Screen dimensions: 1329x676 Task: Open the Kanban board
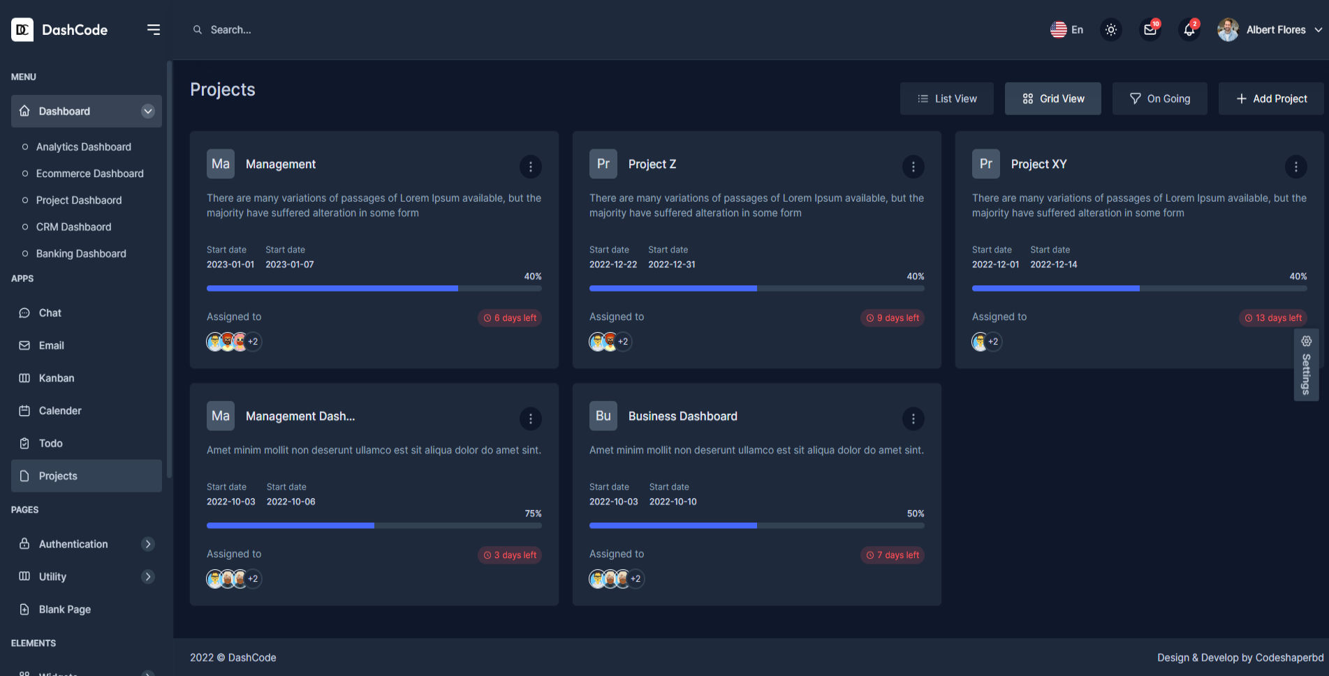coord(56,378)
